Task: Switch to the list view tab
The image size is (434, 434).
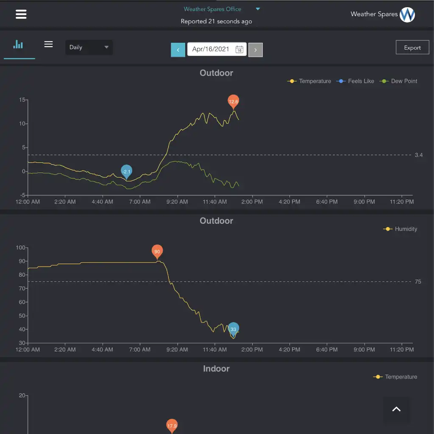Action: 49,45
